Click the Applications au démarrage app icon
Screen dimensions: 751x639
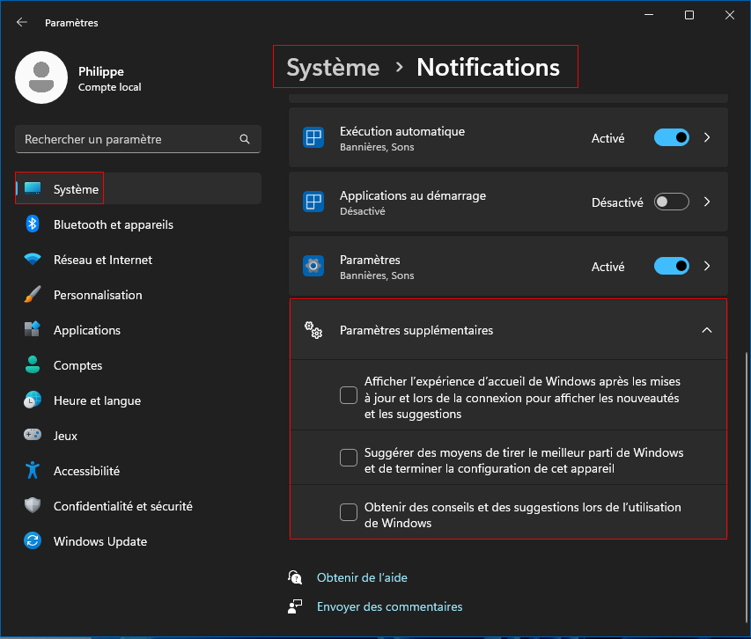(313, 202)
